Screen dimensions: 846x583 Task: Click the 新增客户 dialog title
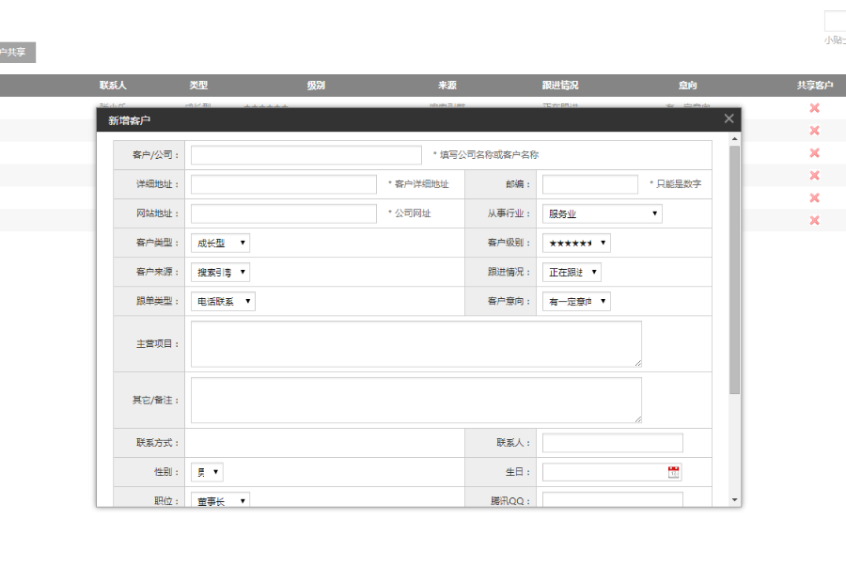point(129,120)
